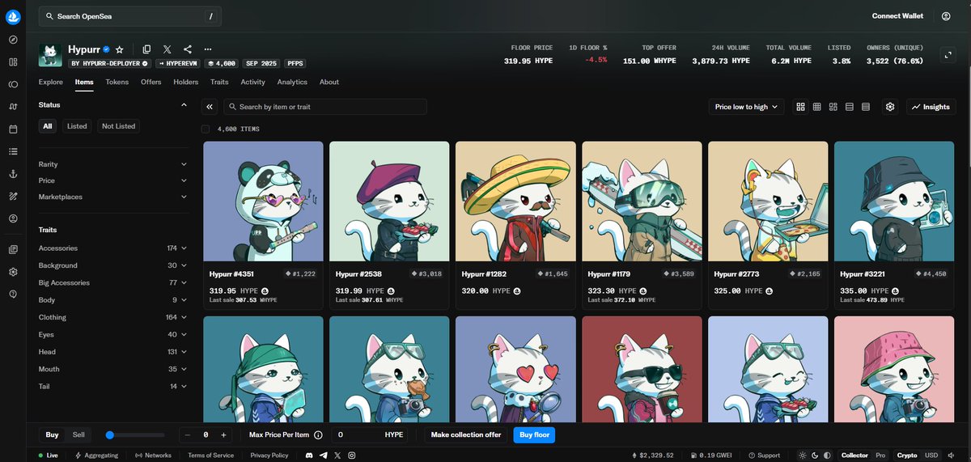Filter status to Listed
Image resolution: width=971 pixels, height=462 pixels.
pos(77,126)
